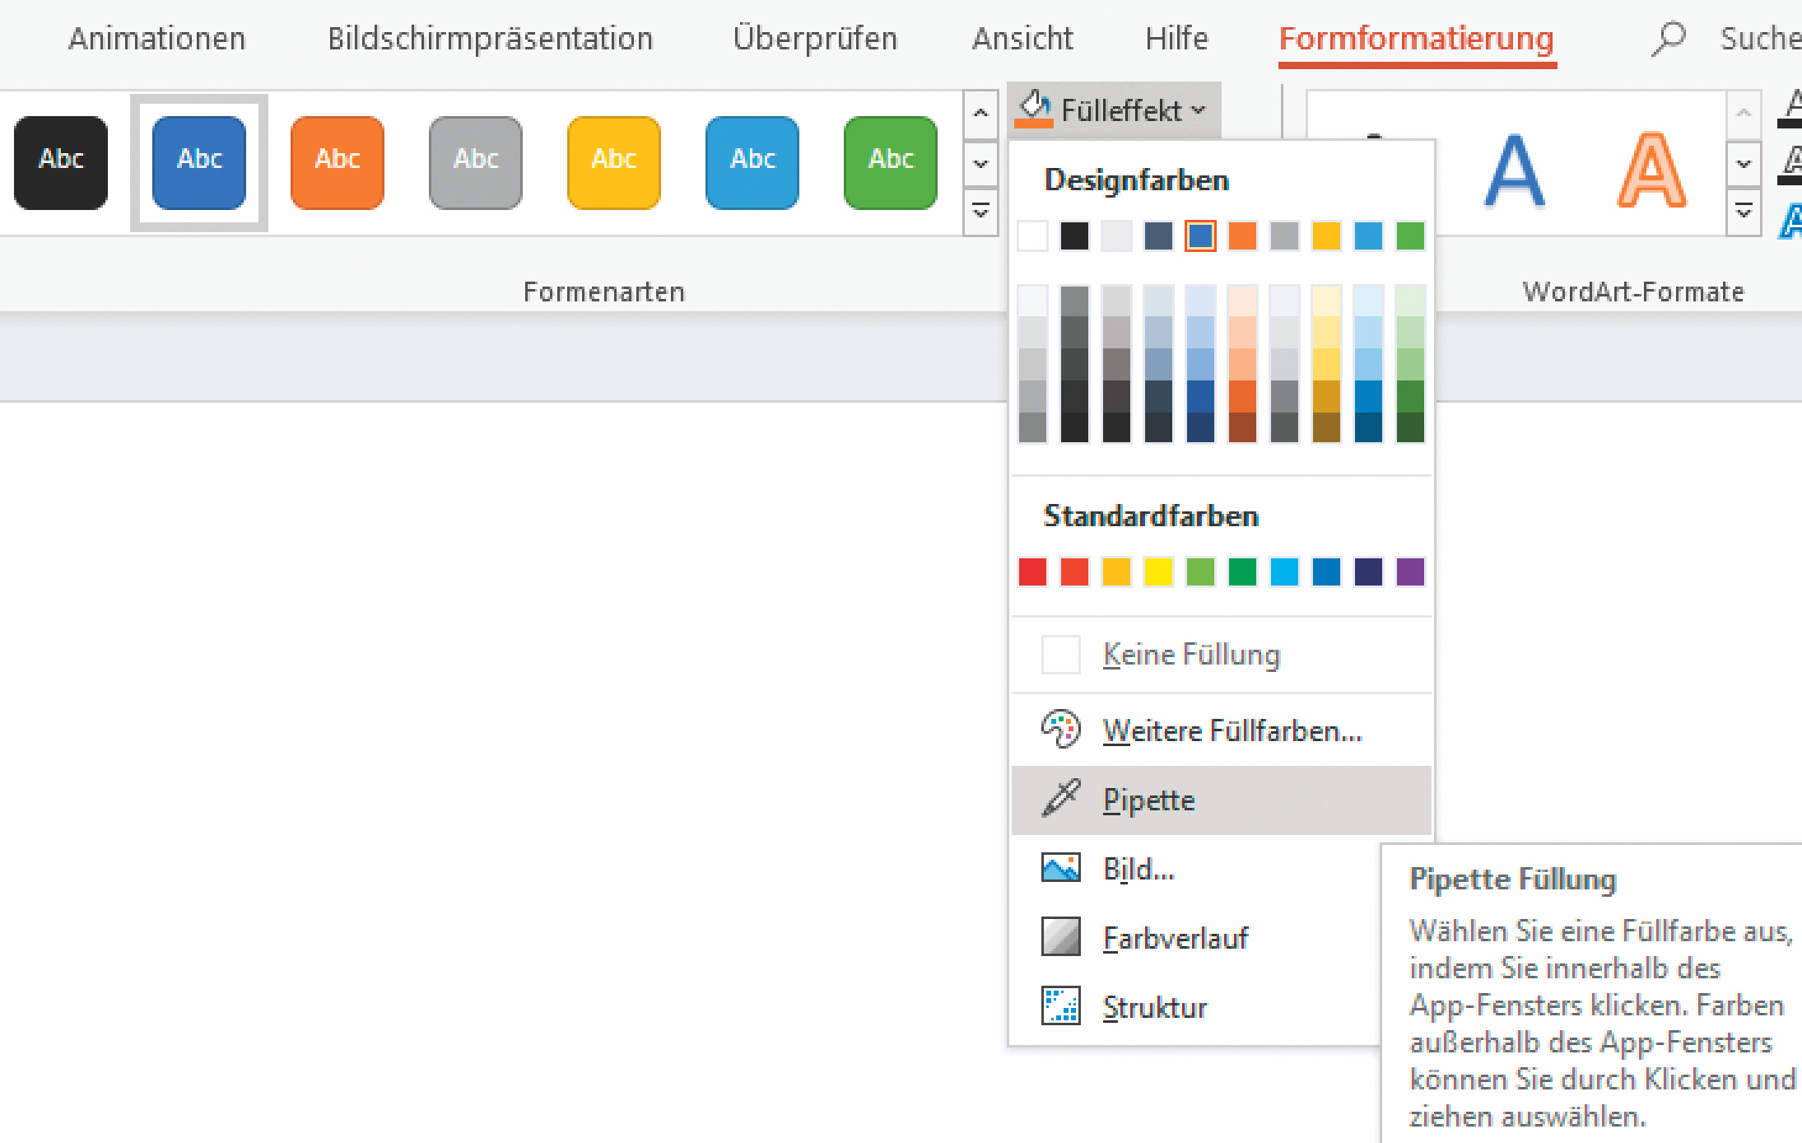Click the Bild picture fill icon
Screen dimensions: 1802x1143
(1060, 868)
